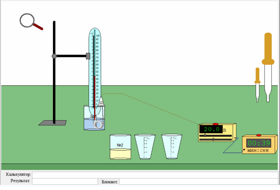Focus the Блокнот notes field
Image resolution: width=280 pixels, height=190 pixels.
[199, 181]
